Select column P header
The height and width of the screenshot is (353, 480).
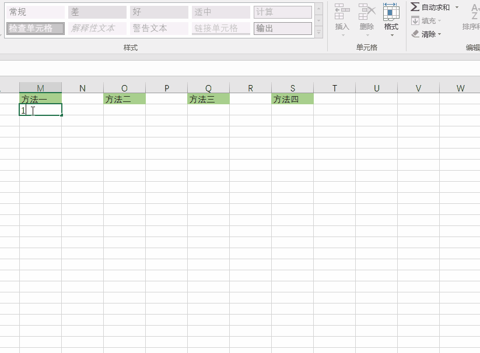tap(167, 88)
